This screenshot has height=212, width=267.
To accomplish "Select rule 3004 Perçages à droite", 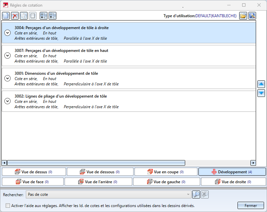I will pos(129,33).
